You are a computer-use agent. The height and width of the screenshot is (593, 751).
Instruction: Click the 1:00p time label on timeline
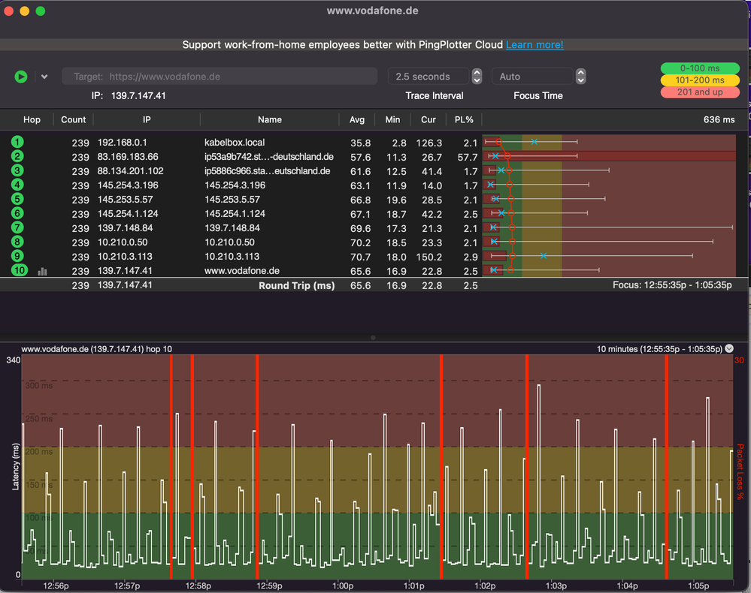point(343,585)
